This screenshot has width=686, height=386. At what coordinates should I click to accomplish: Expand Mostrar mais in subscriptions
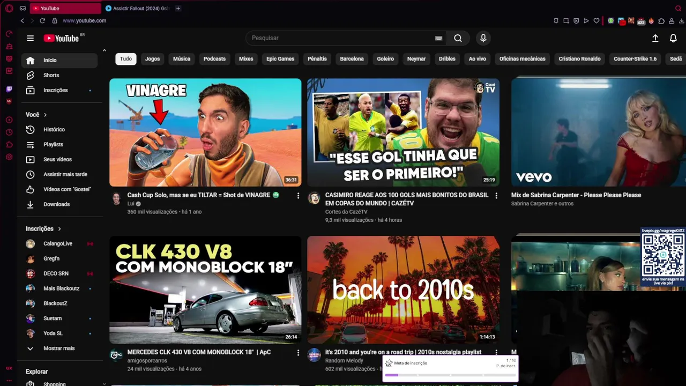59,348
